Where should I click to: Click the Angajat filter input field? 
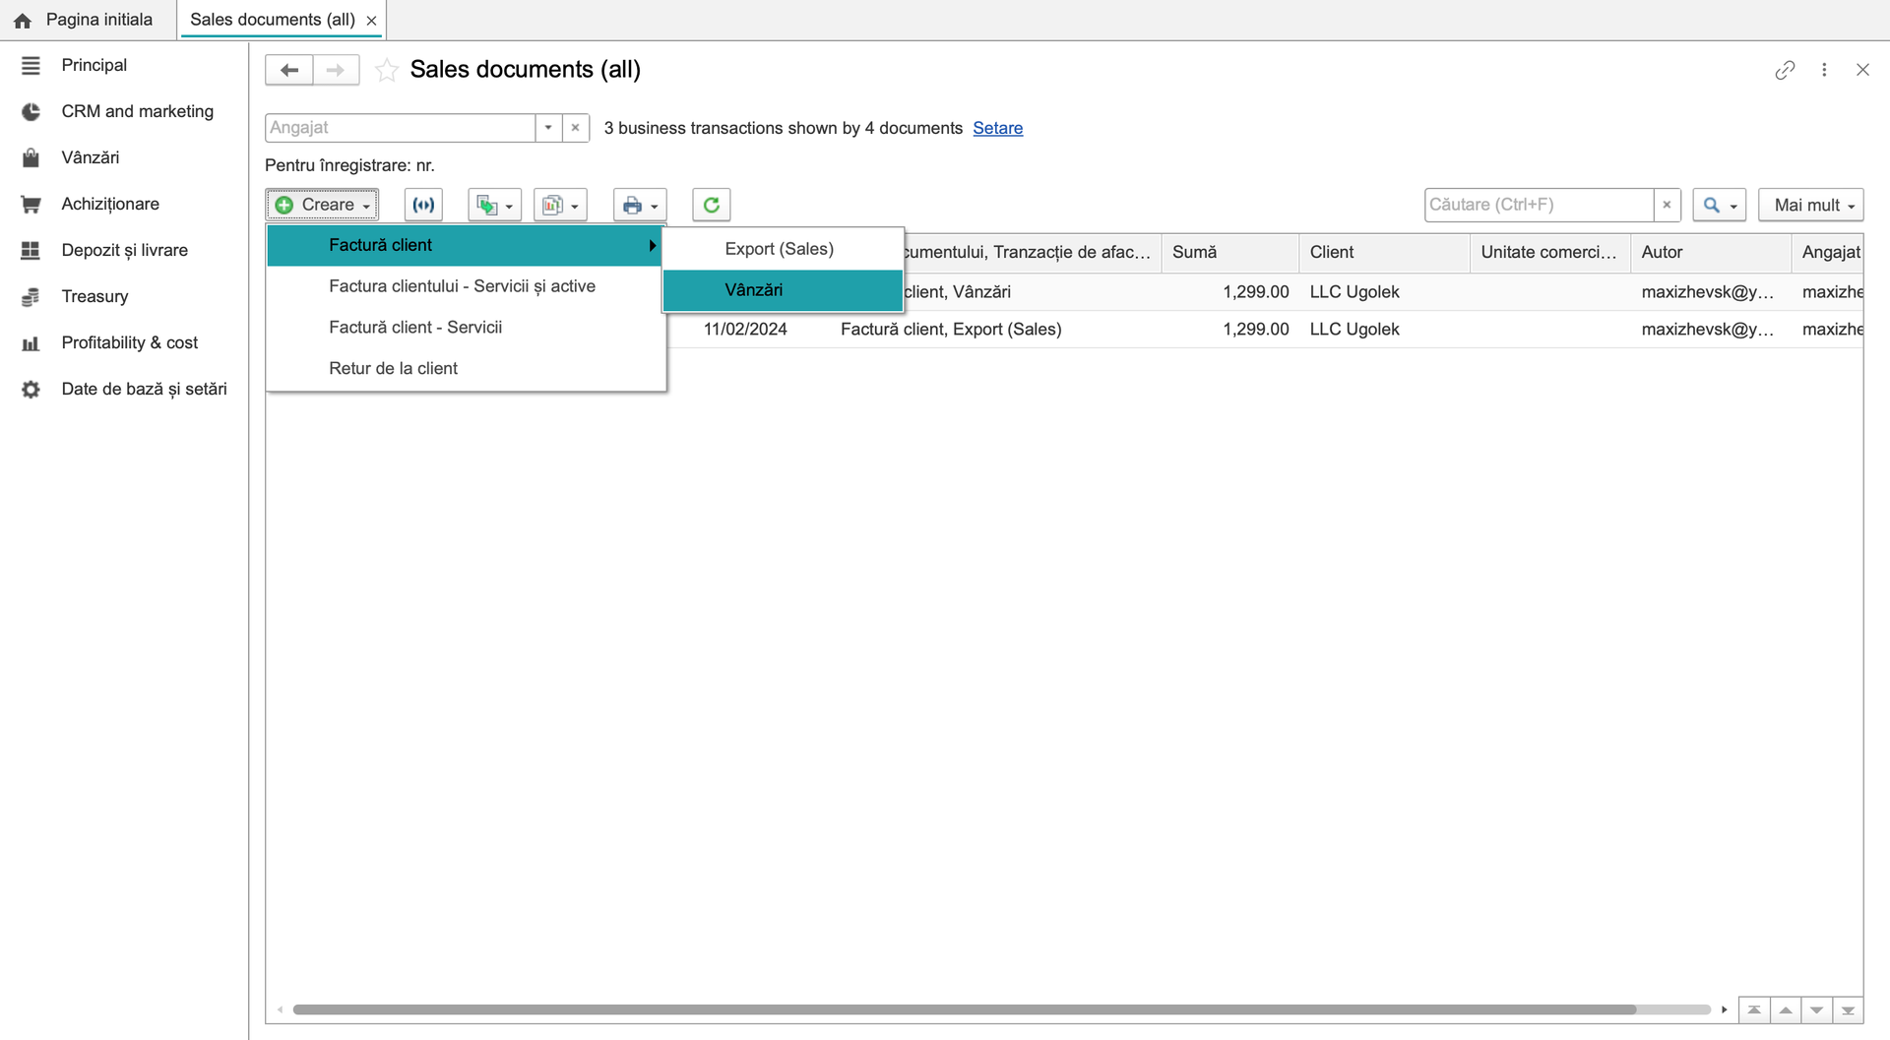[x=400, y=128]
